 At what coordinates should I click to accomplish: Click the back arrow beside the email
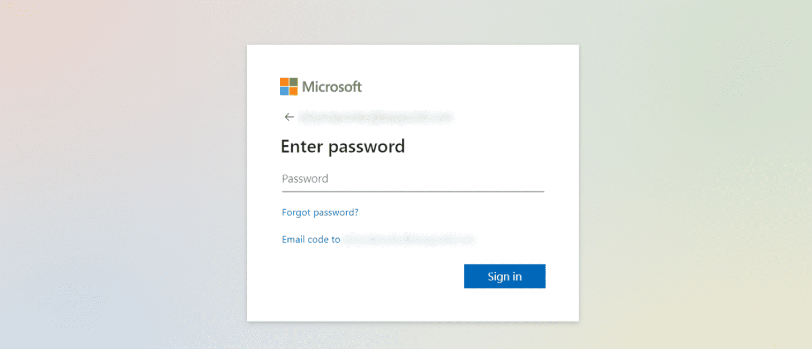point(289,117)
